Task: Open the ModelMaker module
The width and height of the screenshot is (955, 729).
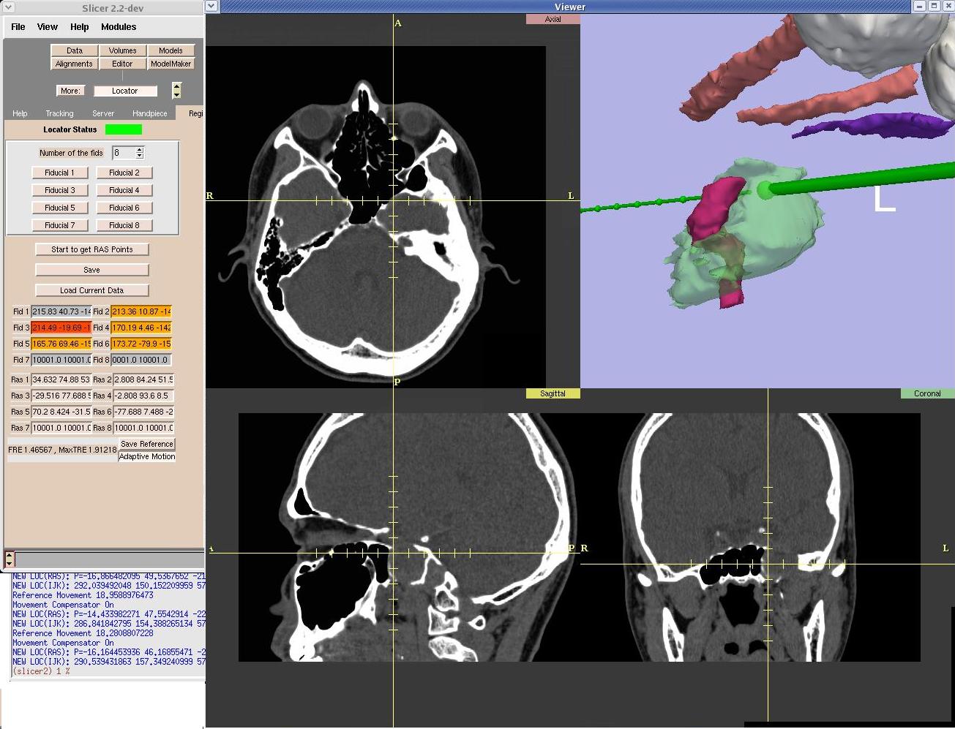Action: click(x=171, y=64)
